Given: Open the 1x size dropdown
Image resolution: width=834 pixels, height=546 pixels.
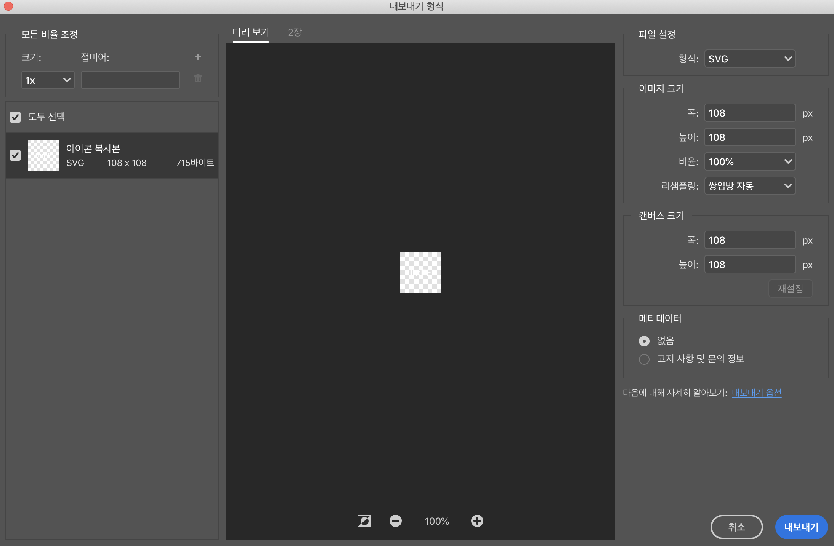Looking at the screenshot, I should pos(48,80).
